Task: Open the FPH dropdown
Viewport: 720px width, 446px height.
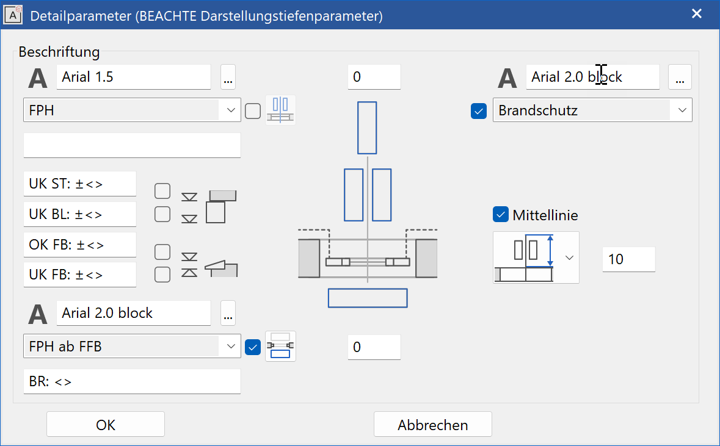Action: [133, 110]
